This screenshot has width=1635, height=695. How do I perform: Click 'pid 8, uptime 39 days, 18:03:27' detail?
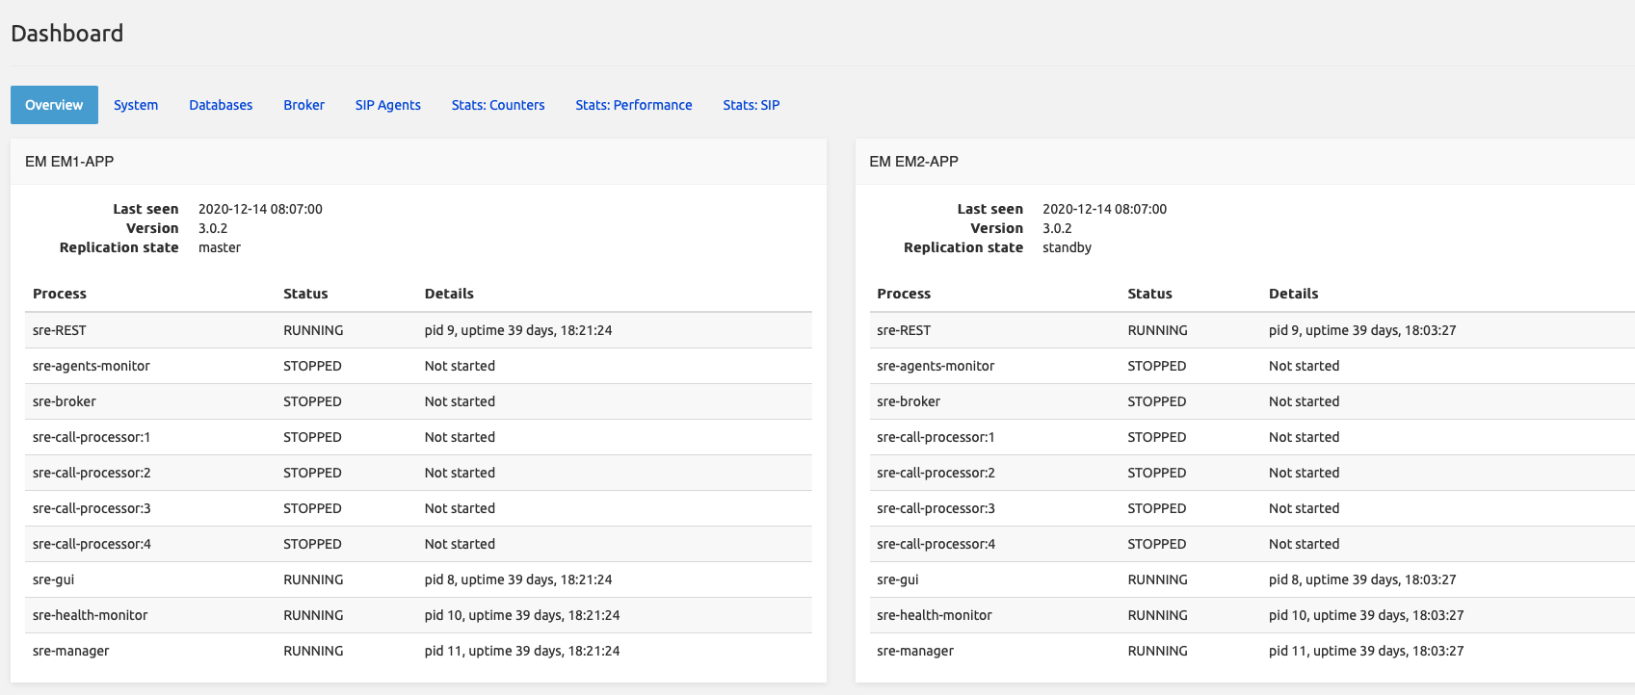pos(1362,579)
